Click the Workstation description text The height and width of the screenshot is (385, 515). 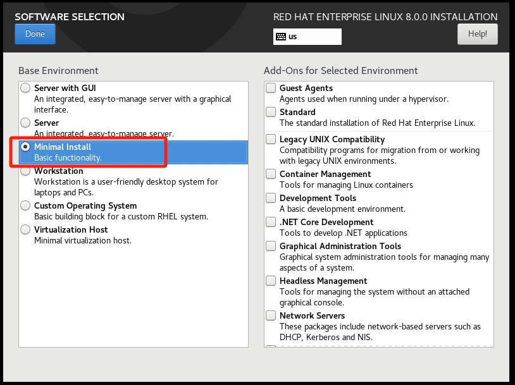click(126, 186)
